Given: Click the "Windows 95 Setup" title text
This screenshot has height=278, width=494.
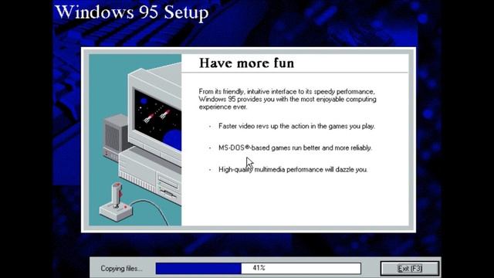Looking at the screenshot, I should [x=132, y=12].
